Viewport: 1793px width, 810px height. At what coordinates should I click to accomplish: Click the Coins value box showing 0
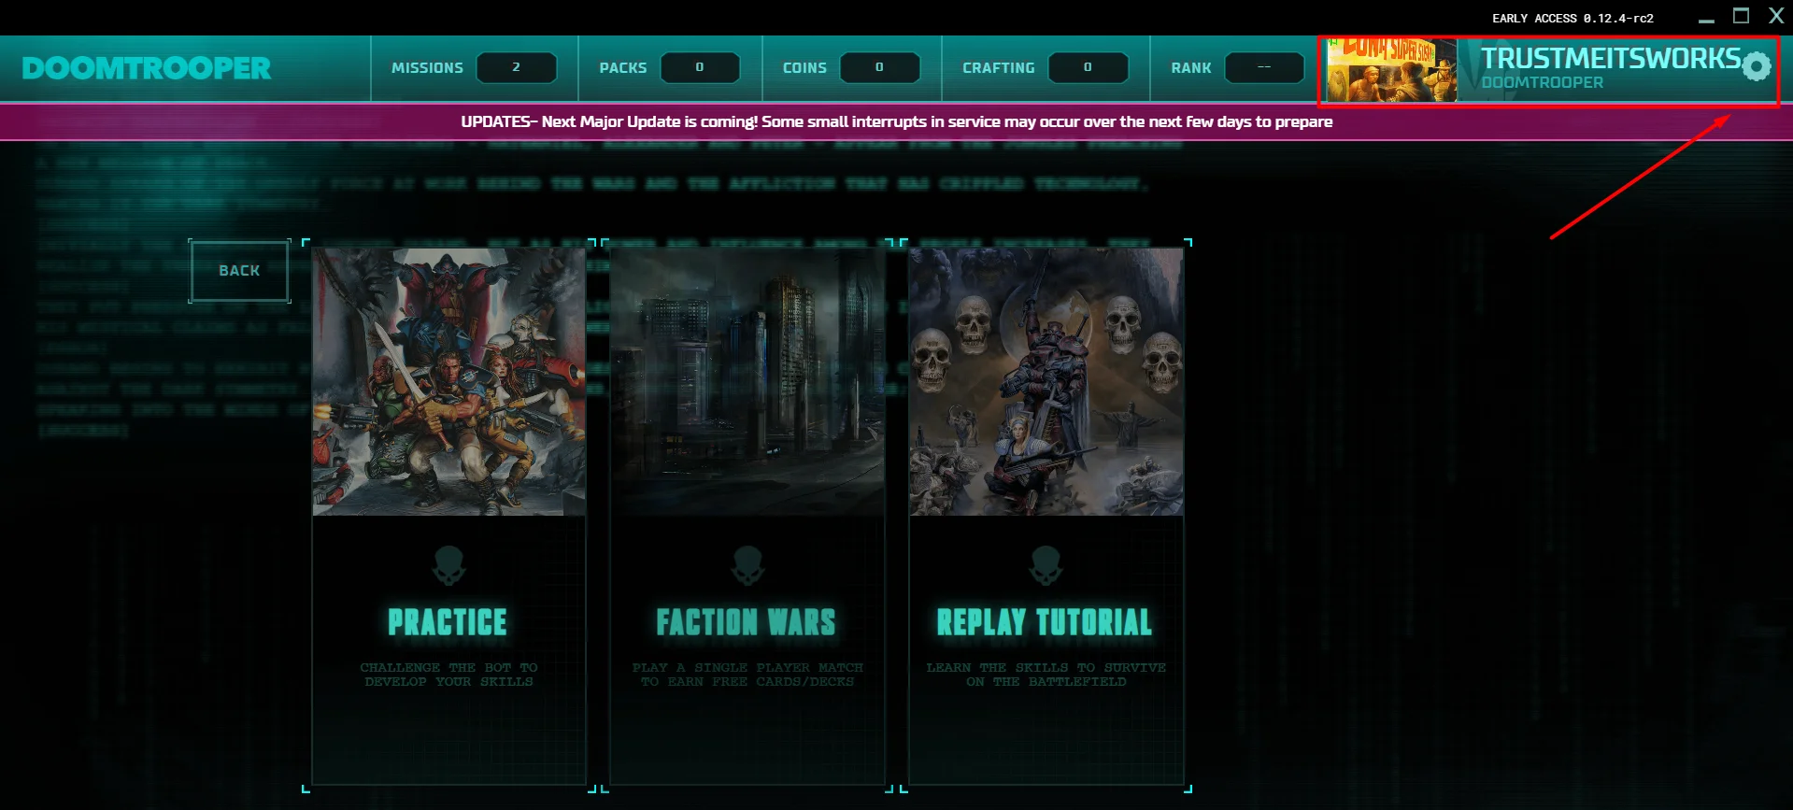(x=879, y=67)
